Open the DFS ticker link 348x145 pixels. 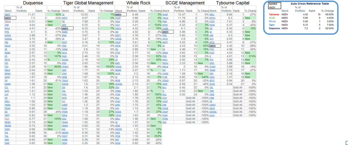(x=211, y=38)
